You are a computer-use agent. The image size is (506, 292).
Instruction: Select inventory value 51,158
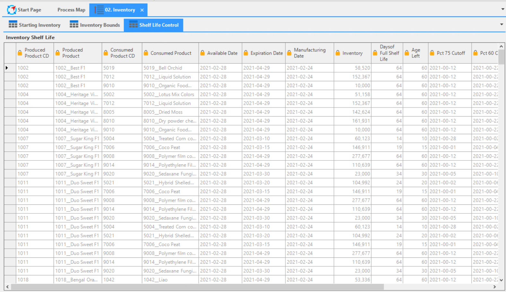(353, 94)
